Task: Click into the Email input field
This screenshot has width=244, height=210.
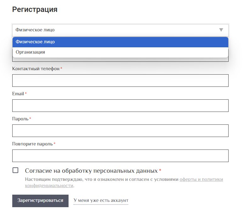Action: coord(120,106)
